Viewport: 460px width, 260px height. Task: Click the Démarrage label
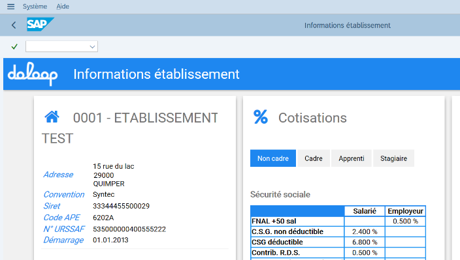click(x=63, y=240)
